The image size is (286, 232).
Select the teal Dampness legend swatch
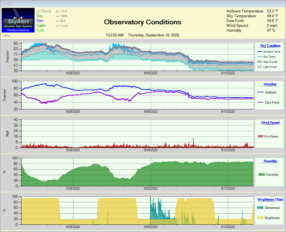261,208
